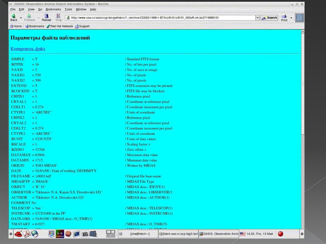
Task: Click the 'Копировать файл' link
Action: 28,49
